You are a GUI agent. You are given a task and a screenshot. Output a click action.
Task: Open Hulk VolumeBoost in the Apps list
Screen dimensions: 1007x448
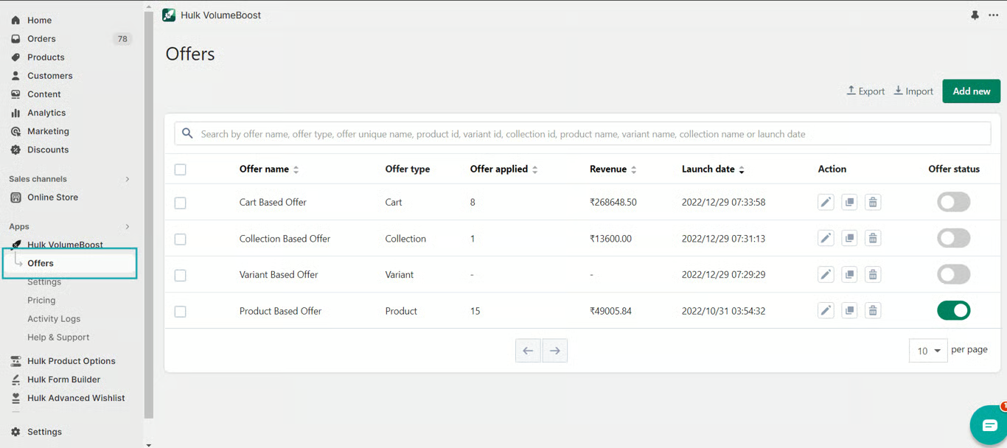point(65,245)
